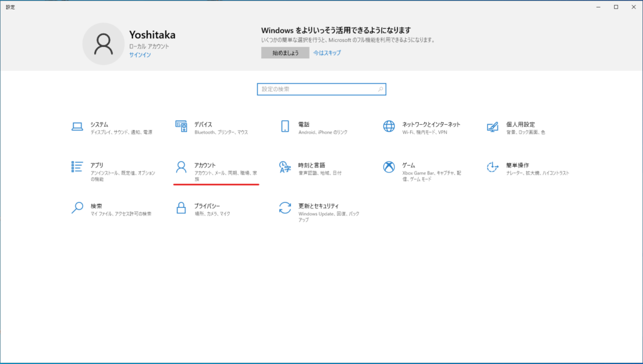Click the ローカル アカウント label
Viewport: 643px width, 364px height.
click(x=149, y=46)
